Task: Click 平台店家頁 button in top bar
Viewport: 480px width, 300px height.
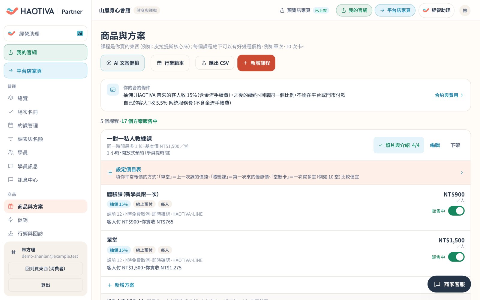Action: pyautogui.click(x=395, y=10)
